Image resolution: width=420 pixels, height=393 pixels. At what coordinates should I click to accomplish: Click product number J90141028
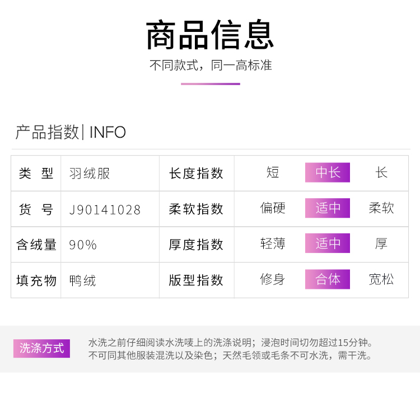[105, 210]
